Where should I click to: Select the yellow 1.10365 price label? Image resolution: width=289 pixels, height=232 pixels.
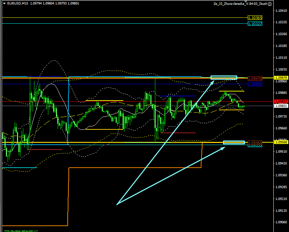(255, 18)
